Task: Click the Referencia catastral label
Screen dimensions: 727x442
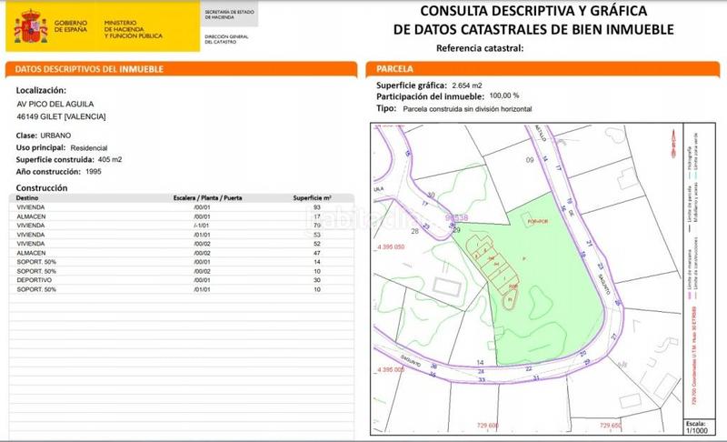Action: 480,47
